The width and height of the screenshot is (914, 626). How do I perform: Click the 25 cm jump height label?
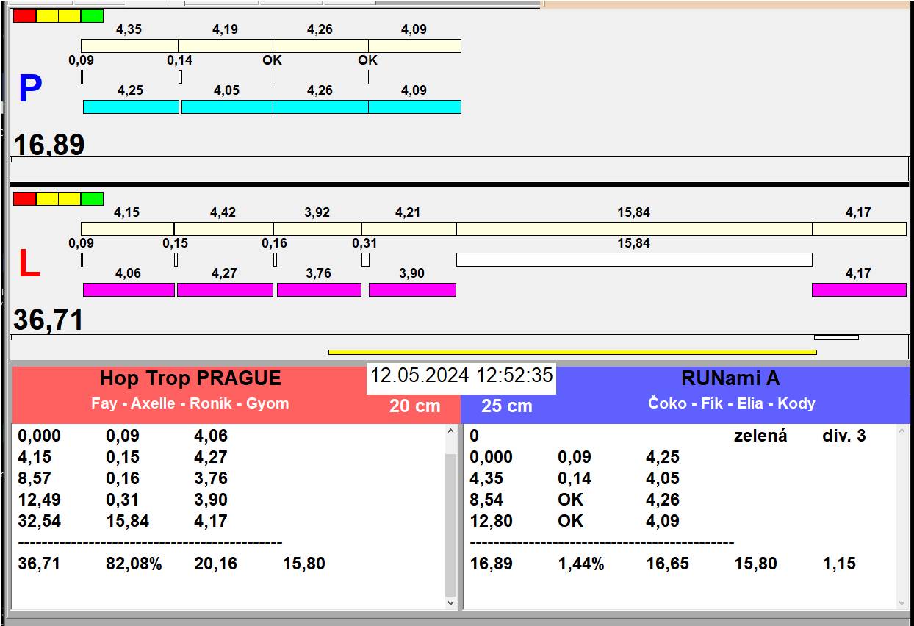tap(506, 406)
